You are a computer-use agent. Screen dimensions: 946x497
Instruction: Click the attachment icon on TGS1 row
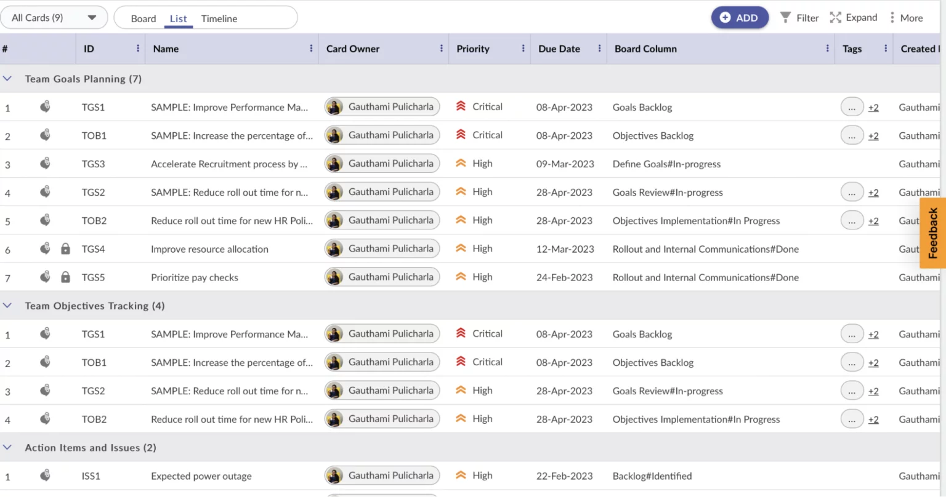(x=44, y=106)
